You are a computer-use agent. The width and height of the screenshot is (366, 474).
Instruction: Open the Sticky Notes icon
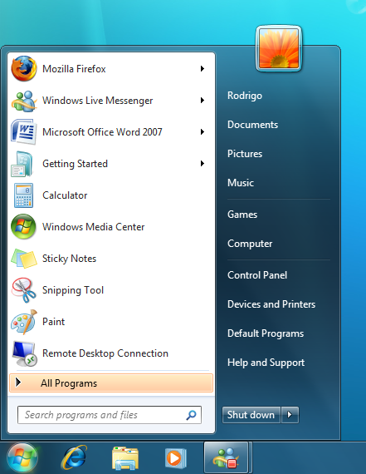pyautogui.click(x=23, y=259)
